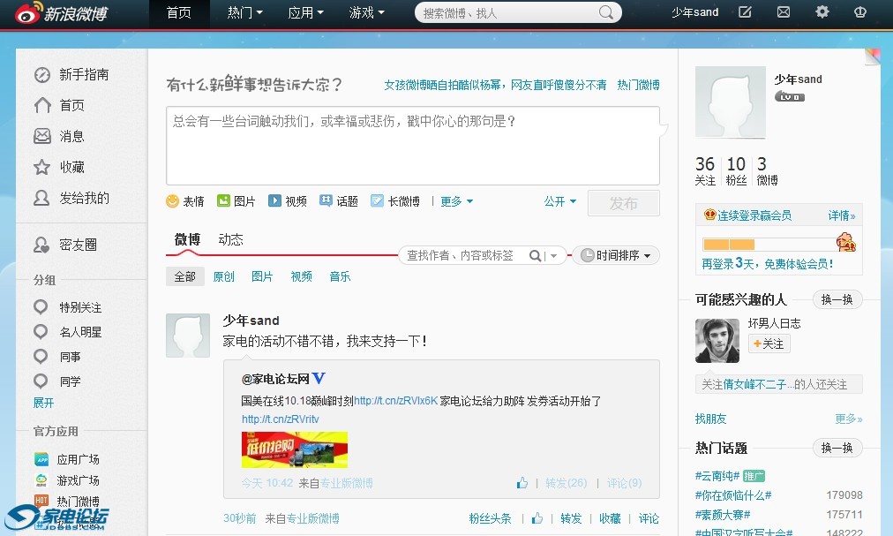Repost via 转发 on 少年sand's post

coord(571,518)
